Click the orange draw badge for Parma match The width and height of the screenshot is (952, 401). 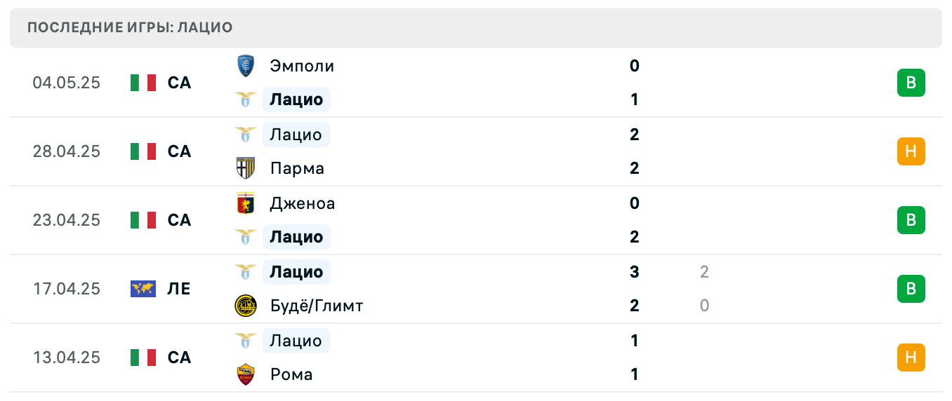[x=911, y=151]
